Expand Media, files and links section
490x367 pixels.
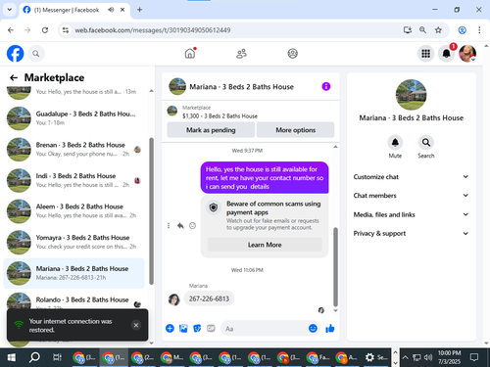(411, 214)
